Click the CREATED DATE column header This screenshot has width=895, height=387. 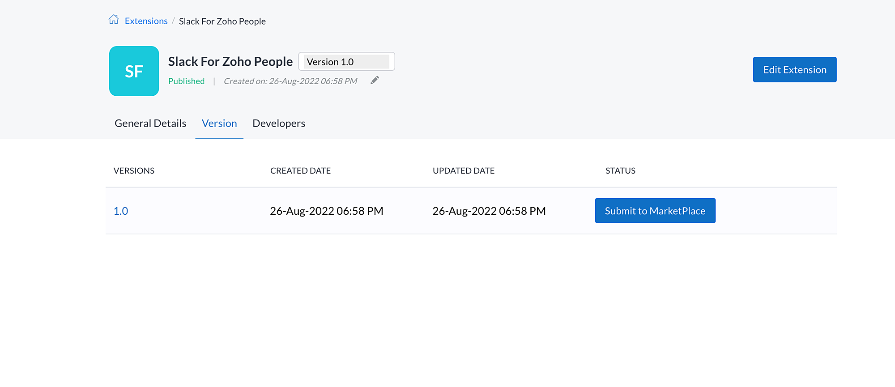300,170
